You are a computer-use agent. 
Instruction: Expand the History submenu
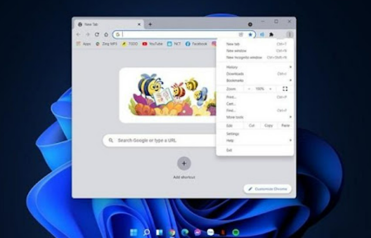255,67
